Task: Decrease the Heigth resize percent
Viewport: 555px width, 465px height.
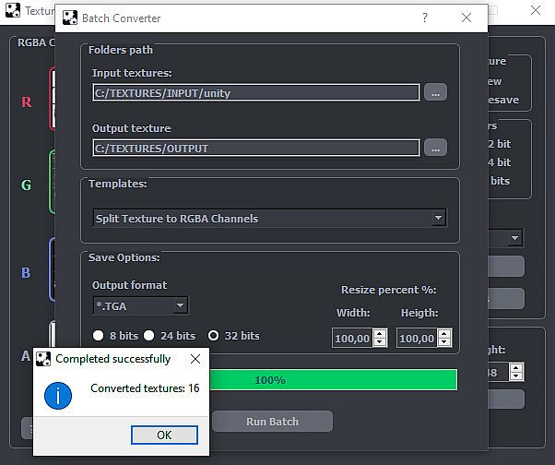Action: pyautogui.click(x=444, y=341)
